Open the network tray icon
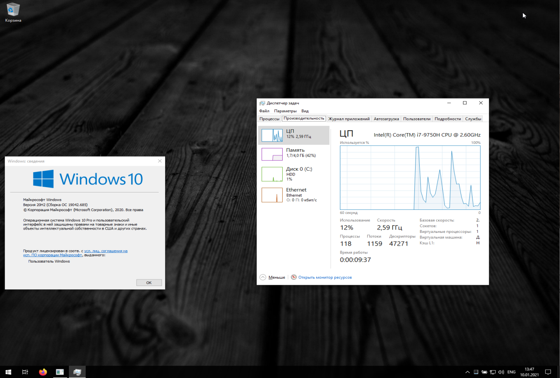560x378 pixels. [493, 372]
